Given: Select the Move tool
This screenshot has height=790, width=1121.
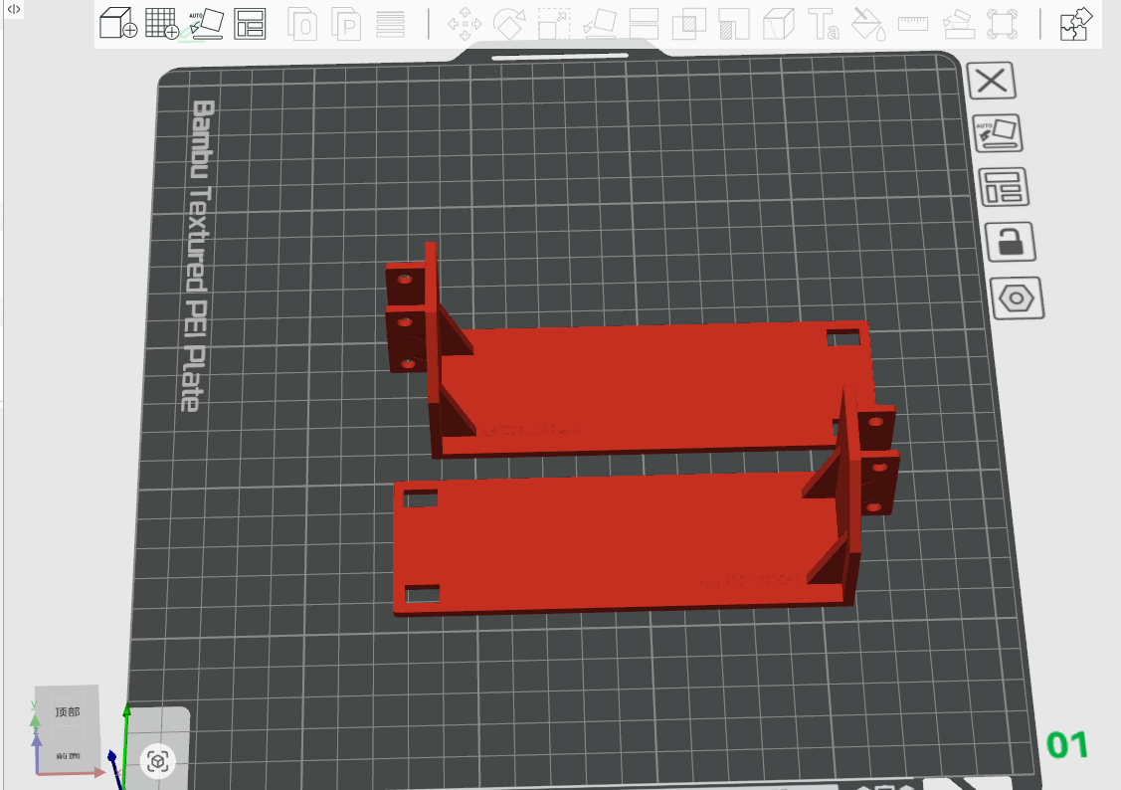Looking at the screenshot, I should (x=465, y=23).
